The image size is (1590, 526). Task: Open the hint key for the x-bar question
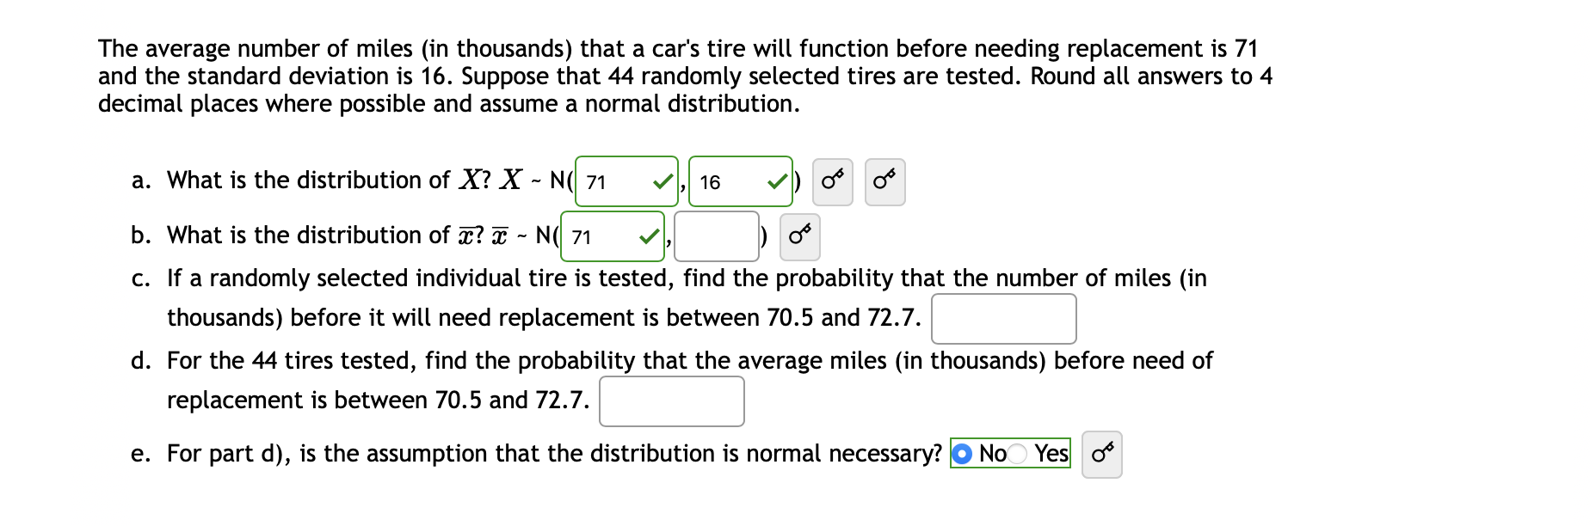point(799,237)
